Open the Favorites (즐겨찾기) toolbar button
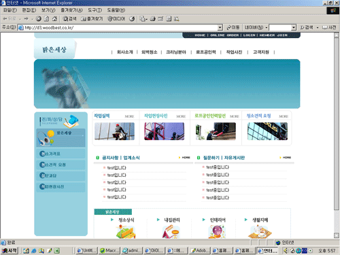340x255 pixels. 92,19
